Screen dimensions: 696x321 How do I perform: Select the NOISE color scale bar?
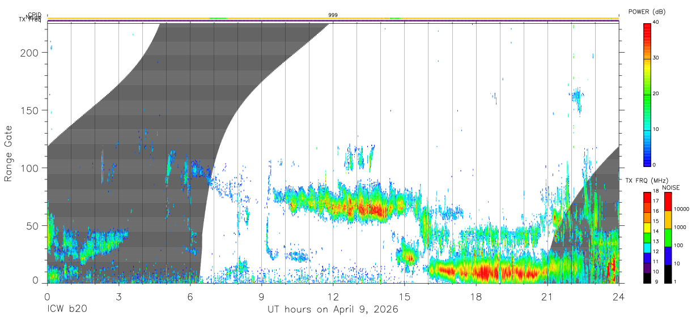[x=668, y=237]
